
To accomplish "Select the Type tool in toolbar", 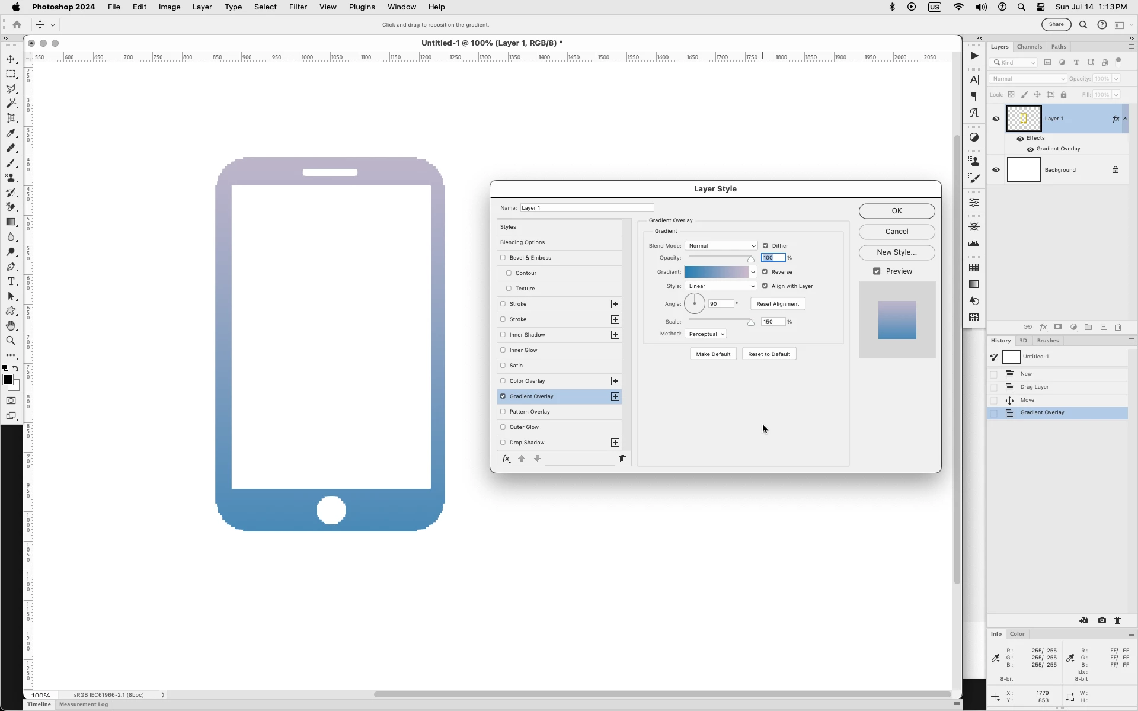I will tap(11, 281).
